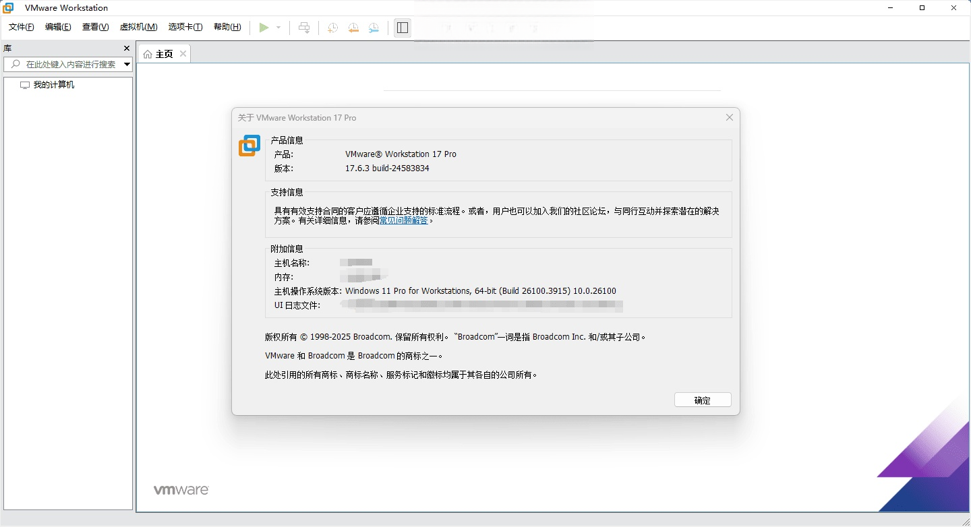Click the Manage Snapshots icon
Image resolution: width=971 pixels, height=527 pixels.
click(374, 28)
